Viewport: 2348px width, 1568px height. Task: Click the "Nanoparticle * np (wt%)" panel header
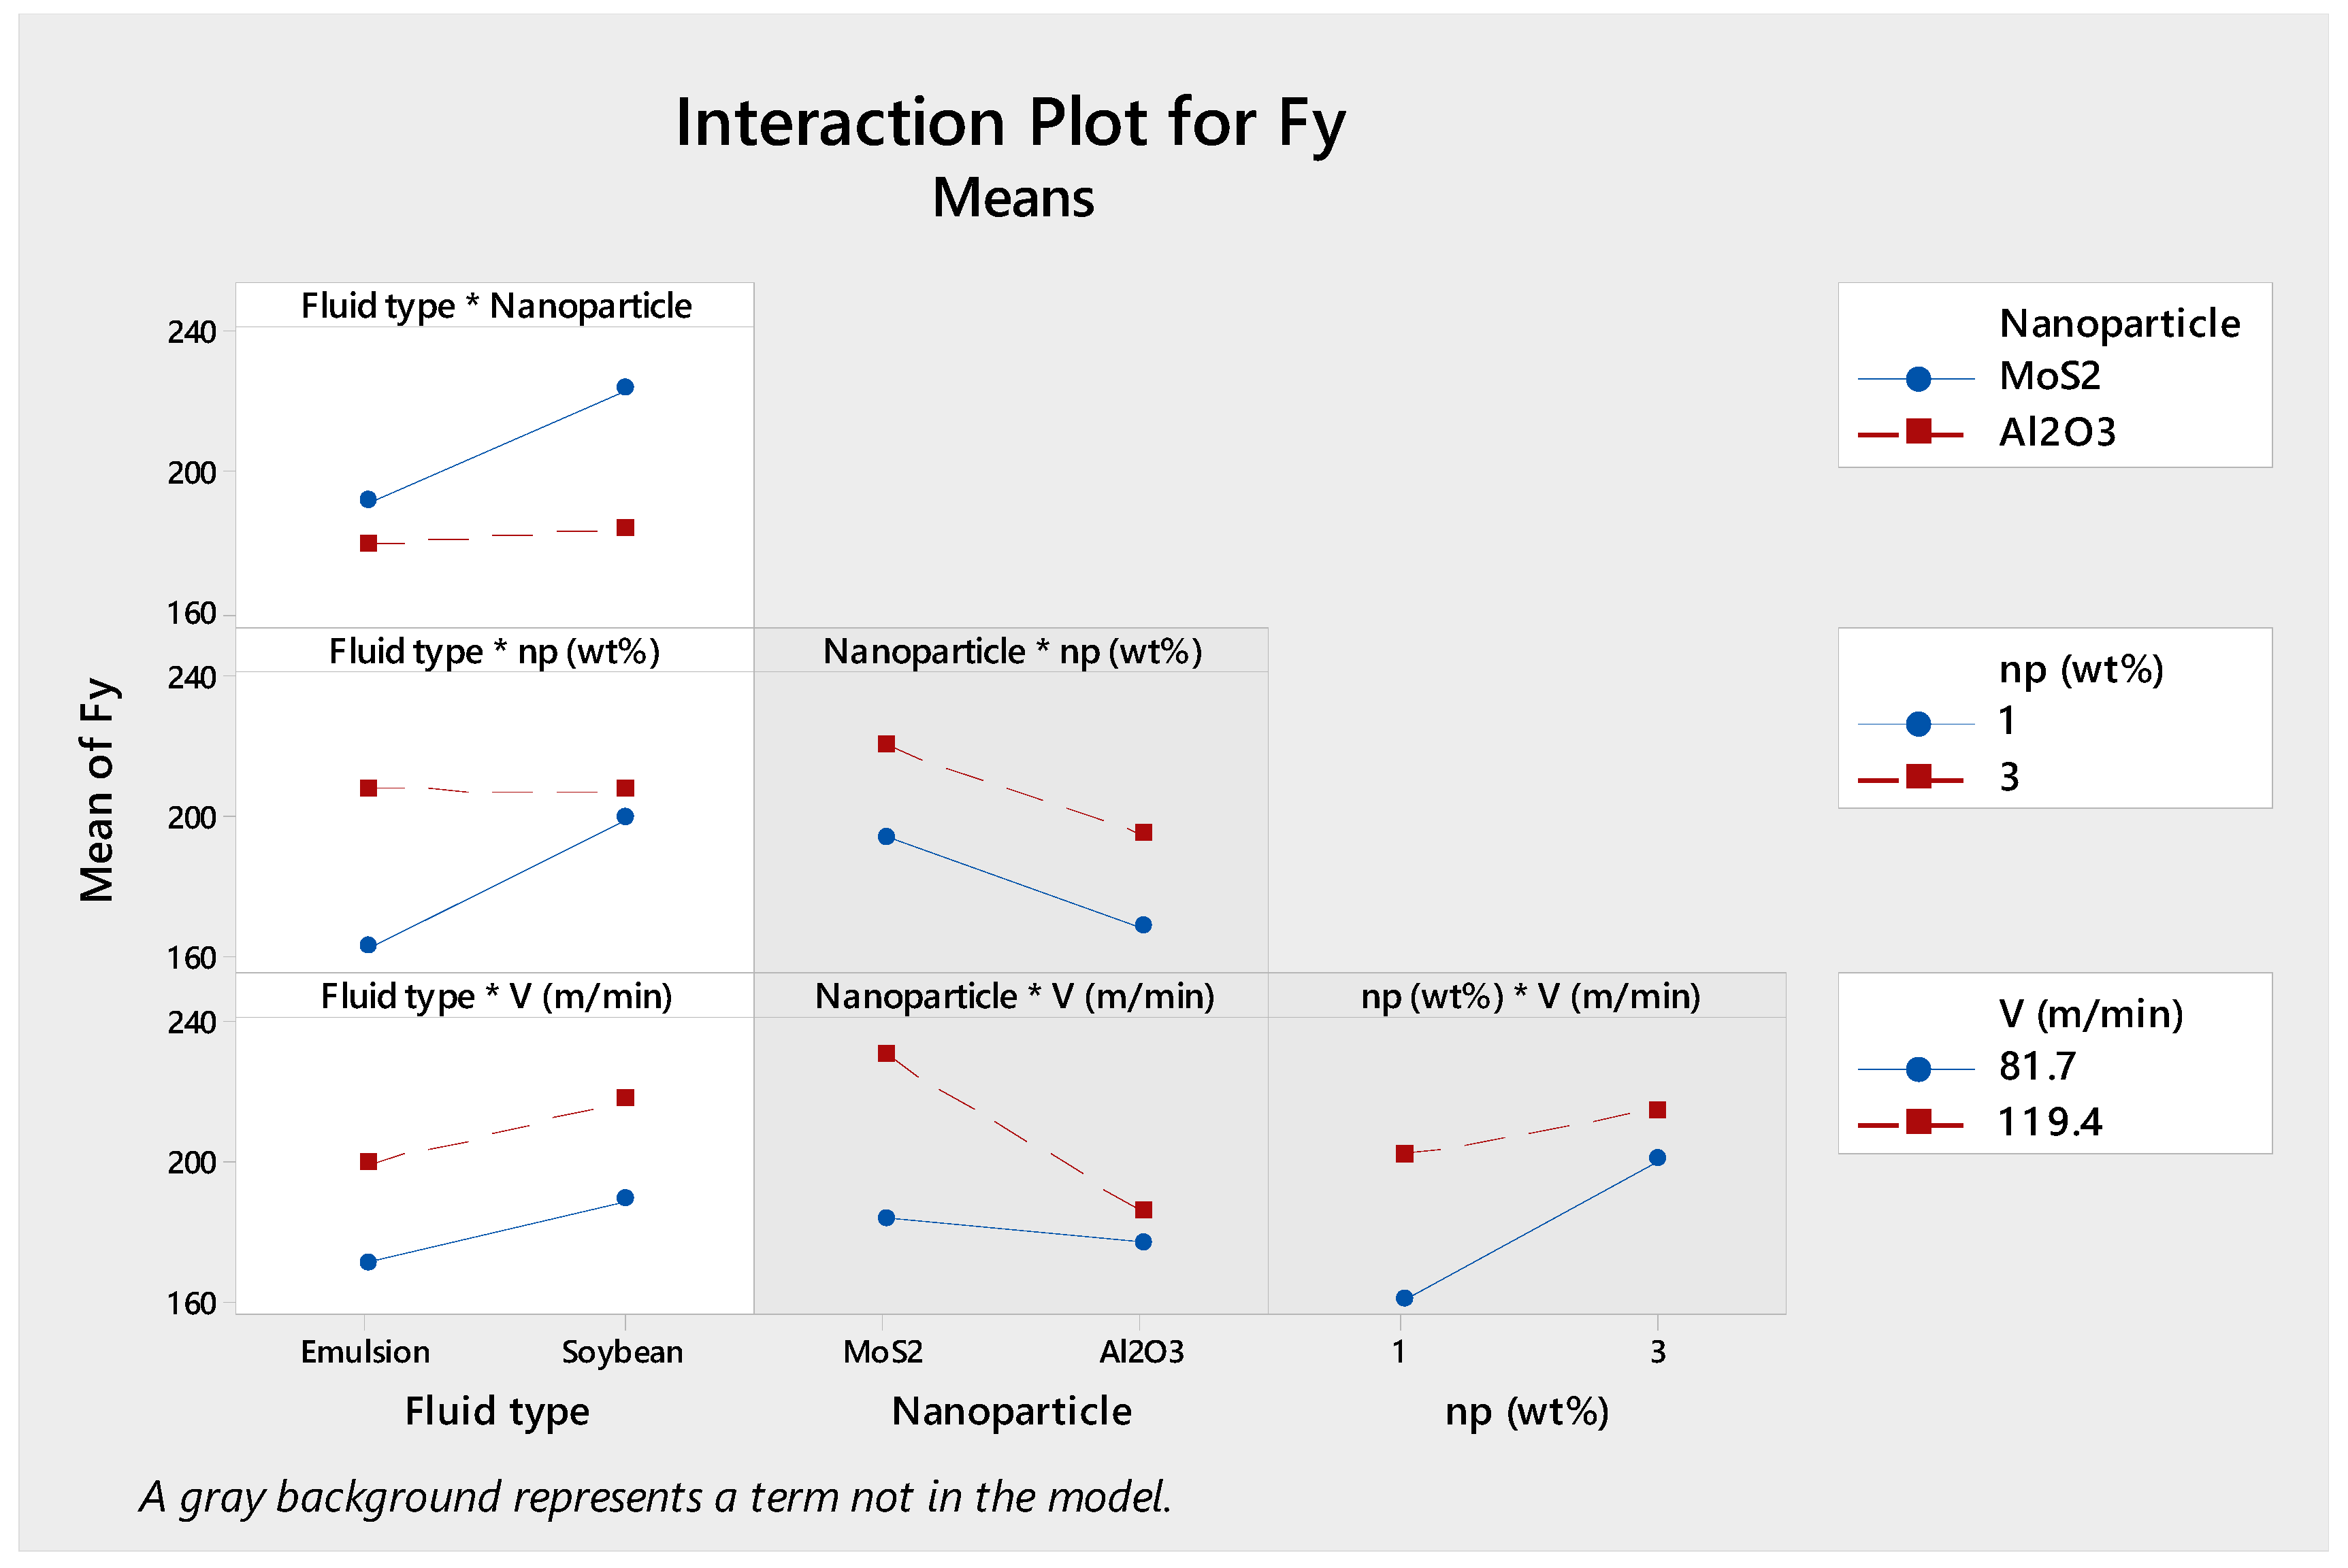click(x=1011, y=652)
